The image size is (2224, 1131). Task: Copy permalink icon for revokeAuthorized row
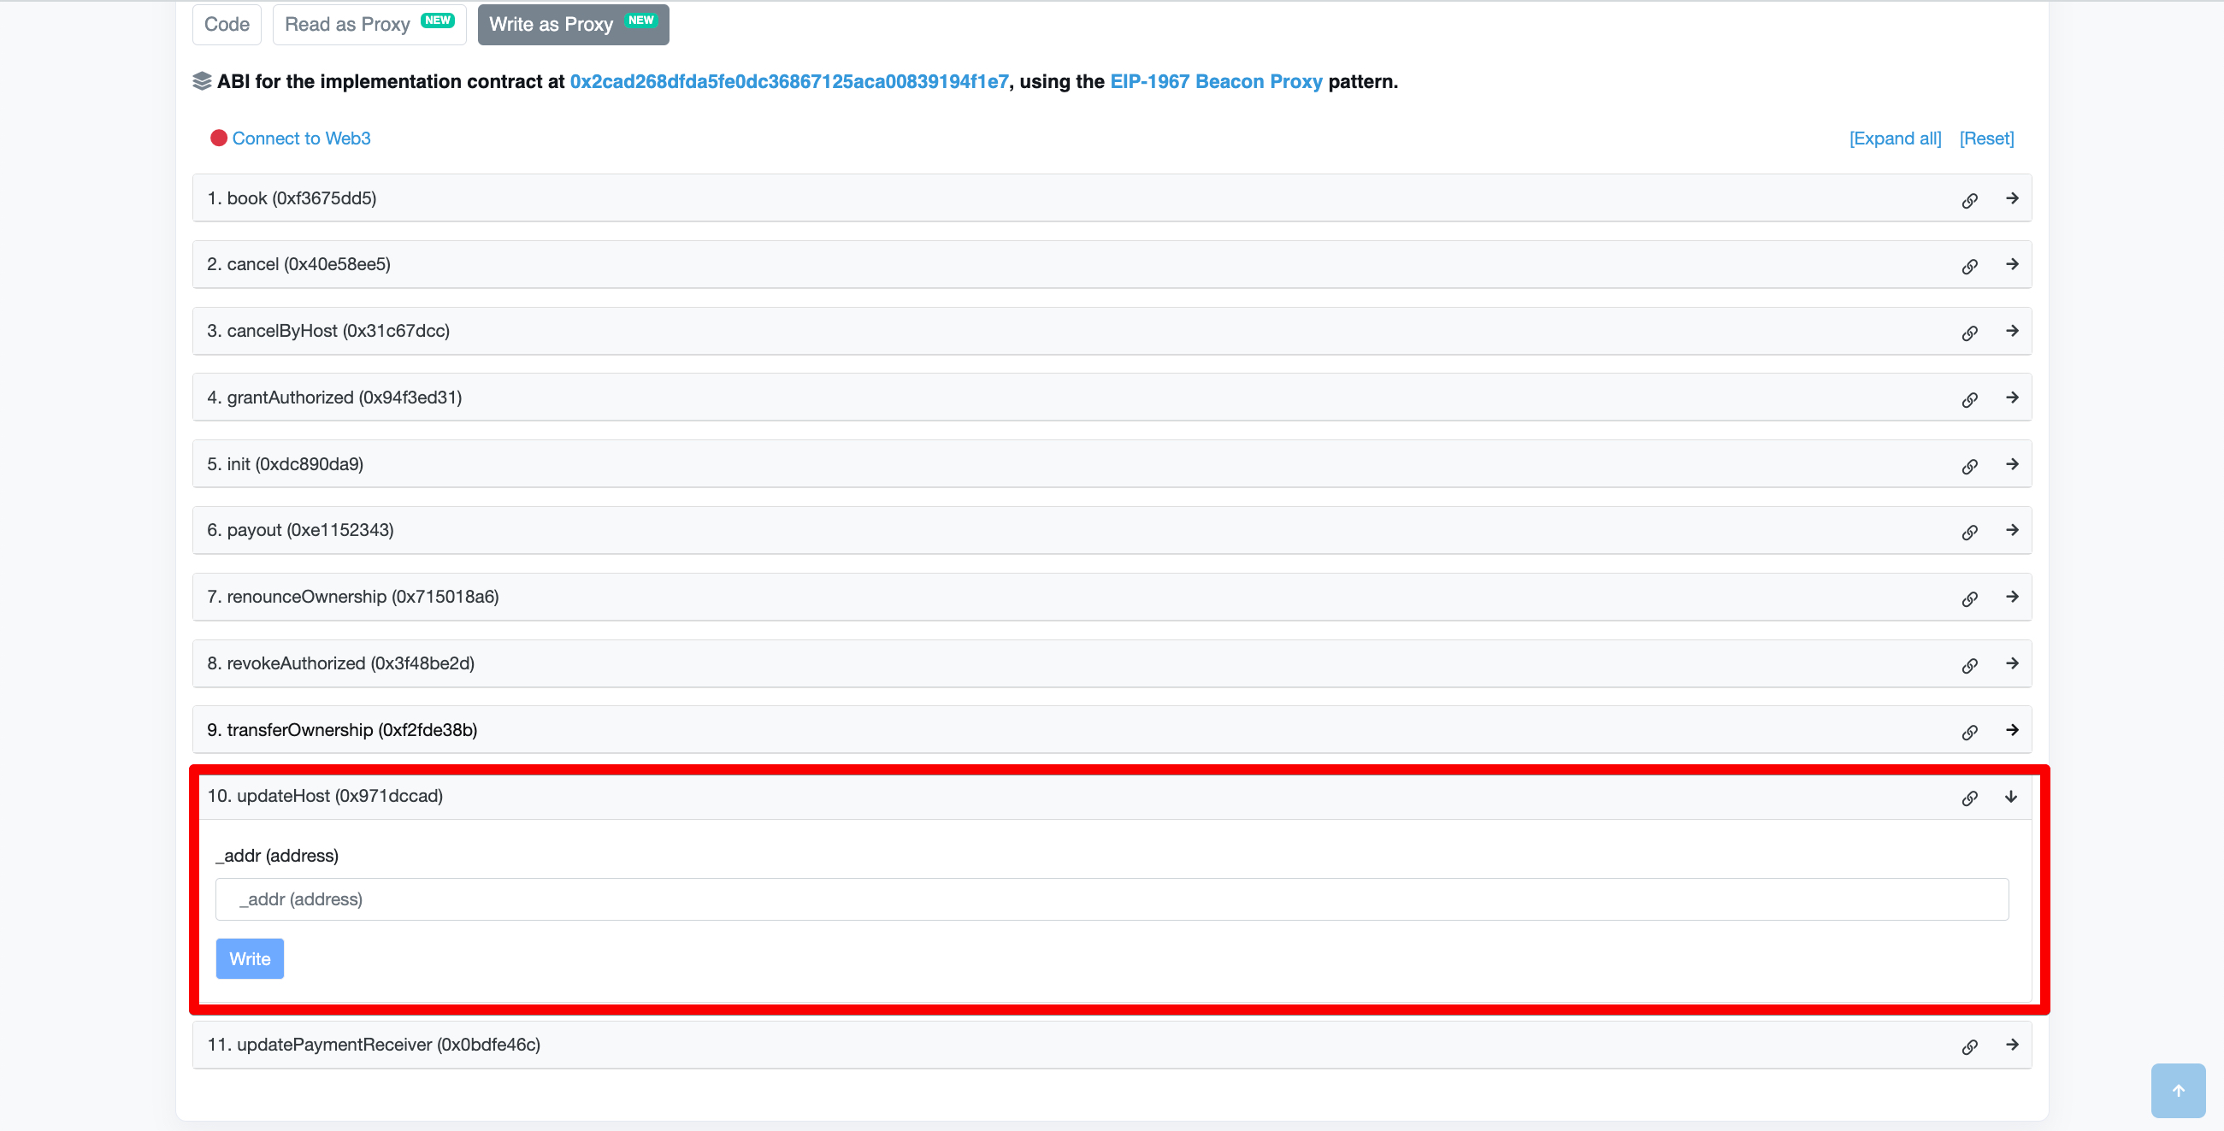pyautogui.click(x=1969, y=665)
